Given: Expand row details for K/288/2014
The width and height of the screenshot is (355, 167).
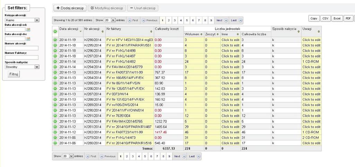Looking at the screenshot, I should [55, 100].
